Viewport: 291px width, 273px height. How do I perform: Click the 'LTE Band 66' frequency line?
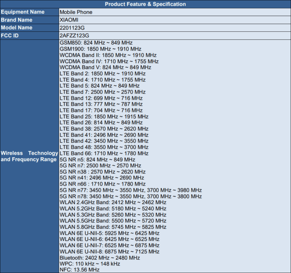tap(104, 153)
